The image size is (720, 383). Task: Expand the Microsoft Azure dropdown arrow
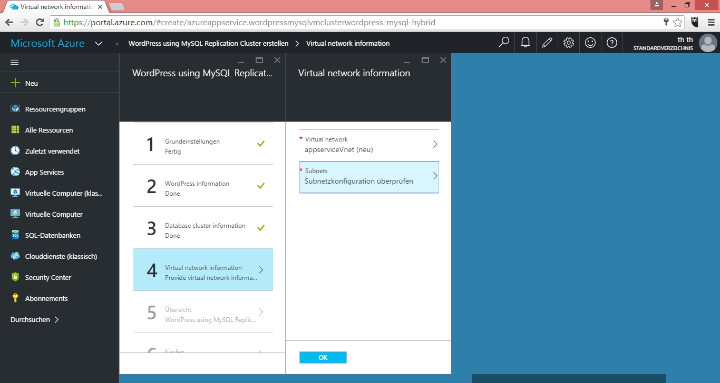[x=99, y=43]
